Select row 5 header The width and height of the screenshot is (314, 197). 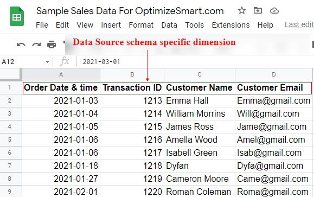tap(11, 139)
